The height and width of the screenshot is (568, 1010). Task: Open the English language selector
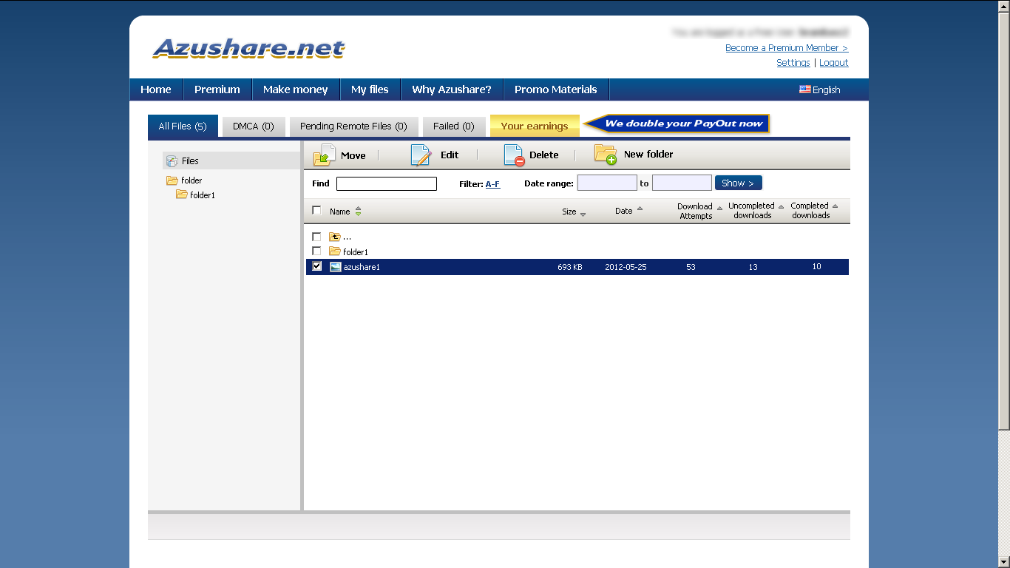[x=819, y=89]
